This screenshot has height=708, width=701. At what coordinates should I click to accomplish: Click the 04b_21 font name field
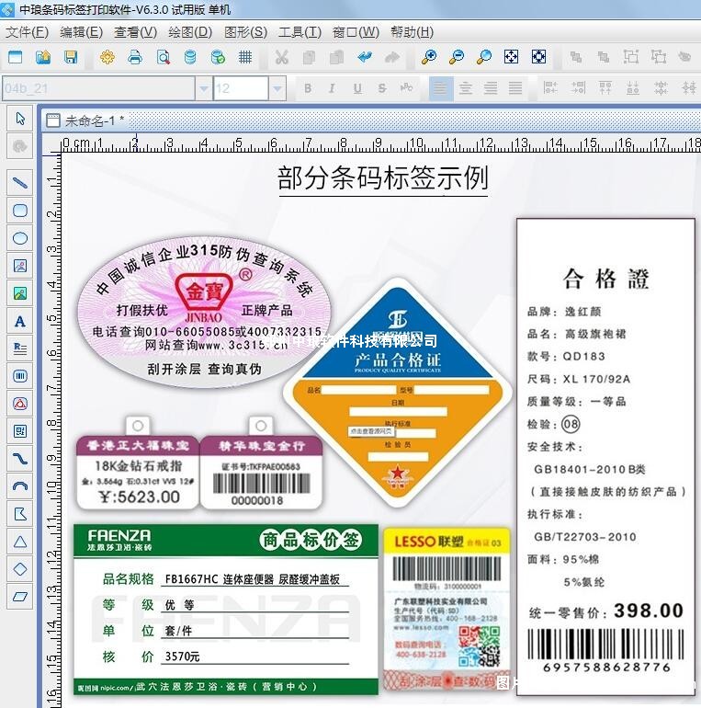click(98, 88)
